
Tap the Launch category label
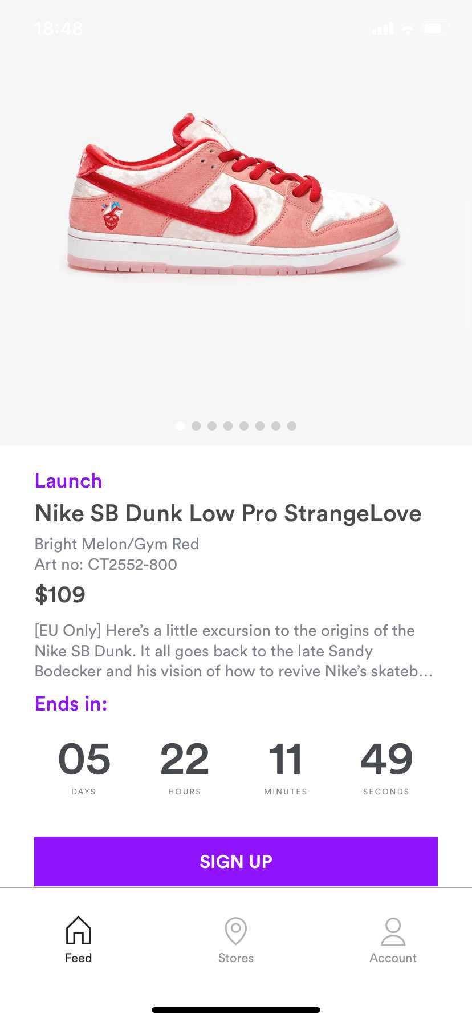click(68, 481)
